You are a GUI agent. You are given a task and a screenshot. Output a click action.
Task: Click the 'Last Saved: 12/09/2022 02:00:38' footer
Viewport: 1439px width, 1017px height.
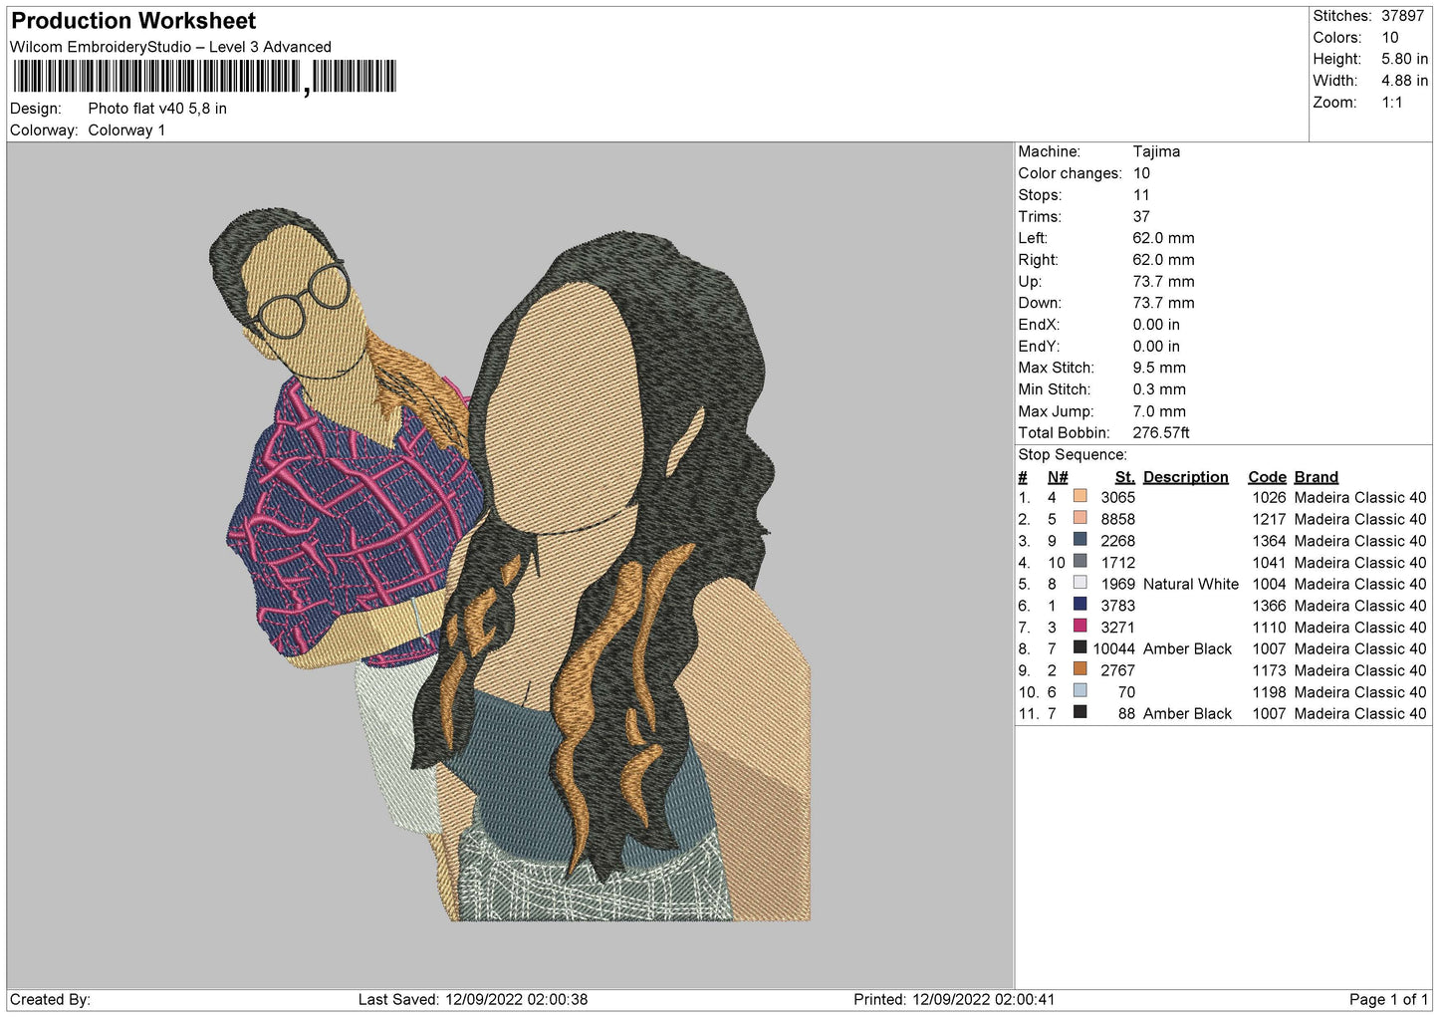(473, 999)
